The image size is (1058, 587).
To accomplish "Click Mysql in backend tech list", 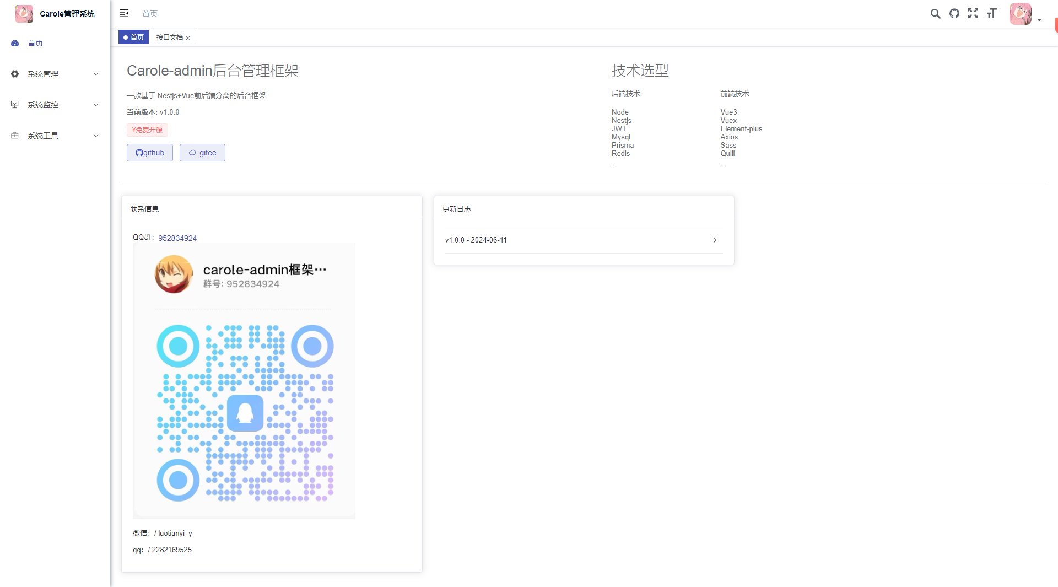I will (x=621, y=137).
